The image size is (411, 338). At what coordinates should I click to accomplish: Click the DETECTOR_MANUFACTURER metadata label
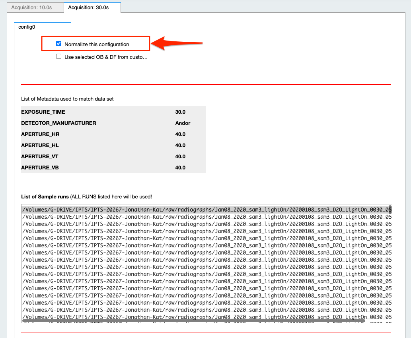[58, 123]
